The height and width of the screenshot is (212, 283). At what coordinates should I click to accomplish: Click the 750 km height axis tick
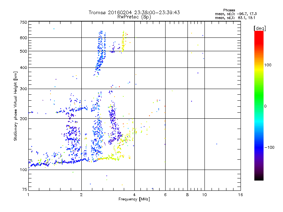point(23,22)
